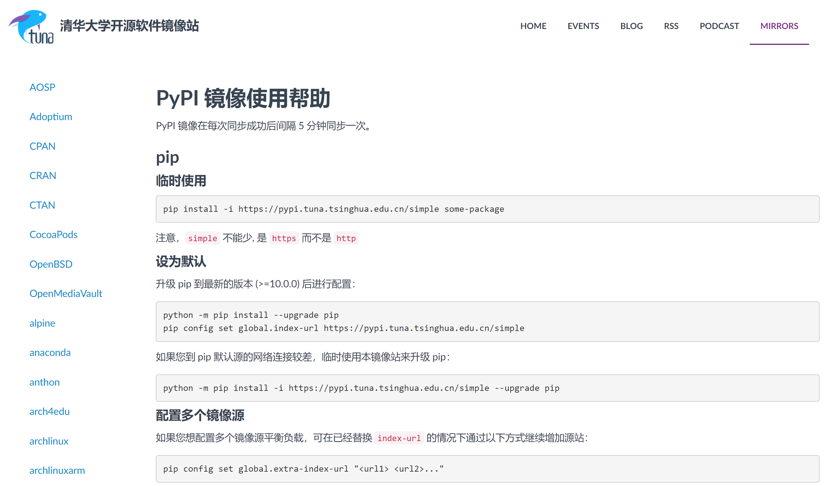This screenshot has height=486, width=839.
Task: Click the pip section heading
Action: [168, 158]
